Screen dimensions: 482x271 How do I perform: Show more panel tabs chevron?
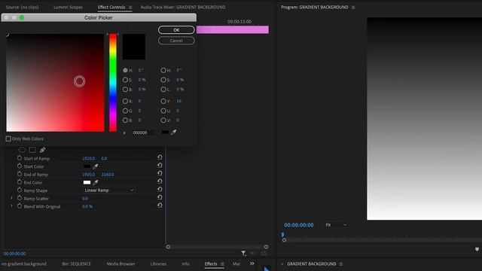click(x=252, y=263)
